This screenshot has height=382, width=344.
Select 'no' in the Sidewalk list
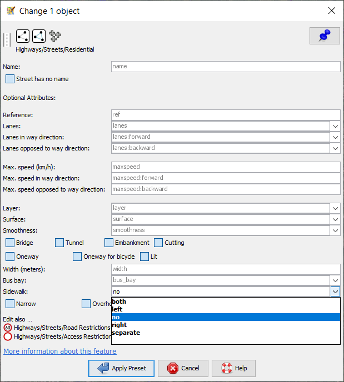[226, 317]
